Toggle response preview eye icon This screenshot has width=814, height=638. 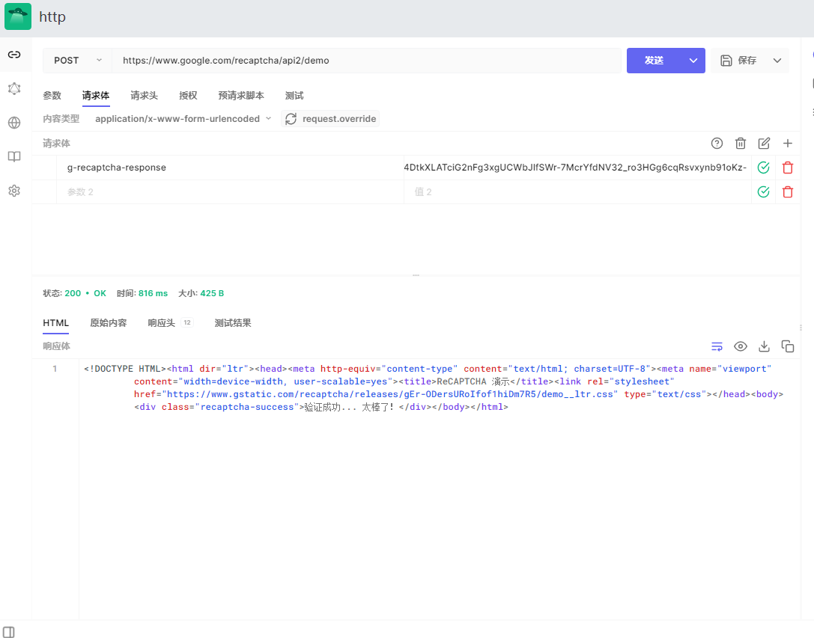(740, 346)
